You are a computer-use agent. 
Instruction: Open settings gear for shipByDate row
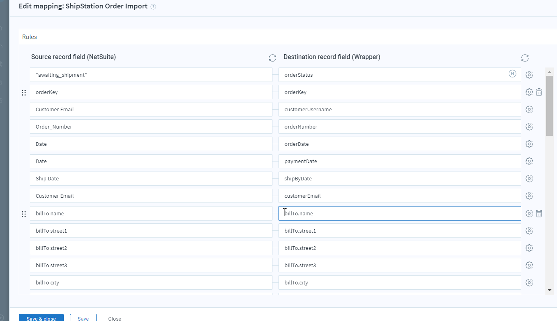pos(529,179)
